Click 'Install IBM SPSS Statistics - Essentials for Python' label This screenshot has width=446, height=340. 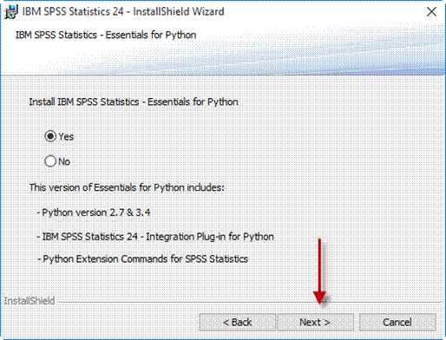point(134,101)
